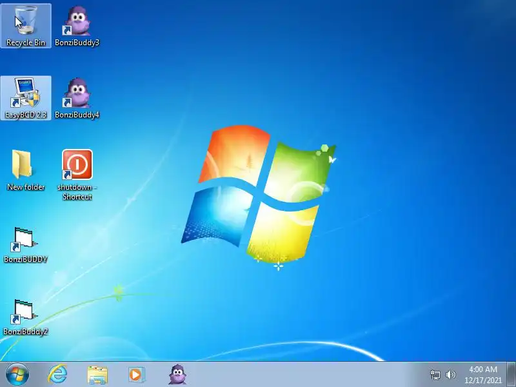The height and width of the screenshot is (387, 516).
Task: Click the BonziBuddy purple gorilla taskbar icon
Action: coord(177,374)
